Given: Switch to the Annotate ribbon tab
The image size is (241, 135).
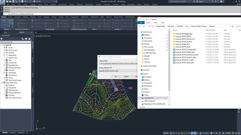Looking at the screenshot, I should tap(18, 17).
